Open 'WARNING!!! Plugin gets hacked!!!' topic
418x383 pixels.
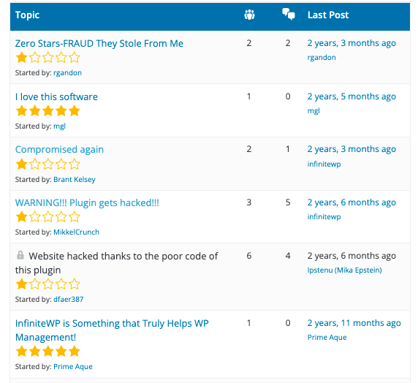pos(87,202)
